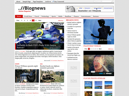Open Rocket lands on Afghan breaking news
This screenshot has height=96, width=129.
[74, 23]
